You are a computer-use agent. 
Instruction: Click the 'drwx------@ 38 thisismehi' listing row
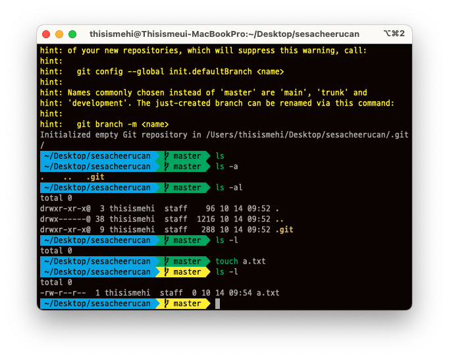click(162, 219)
